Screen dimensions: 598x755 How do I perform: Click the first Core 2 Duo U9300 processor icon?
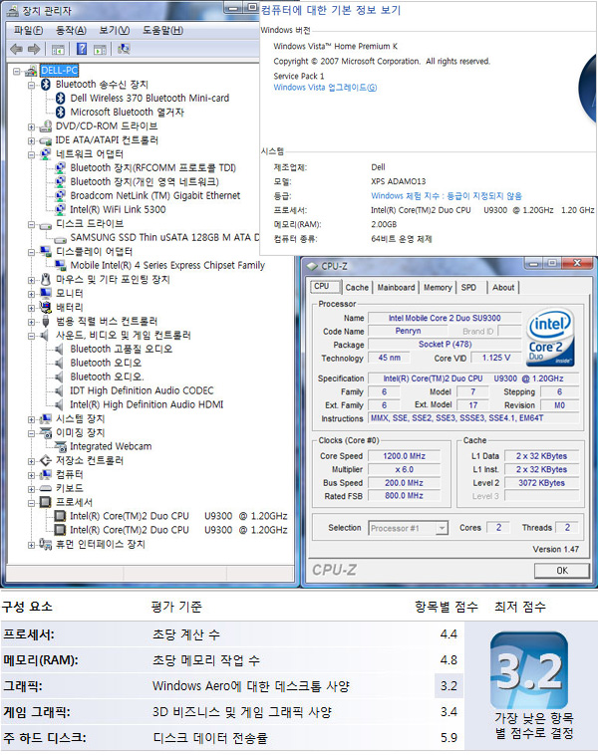click(x=60, y=516)
